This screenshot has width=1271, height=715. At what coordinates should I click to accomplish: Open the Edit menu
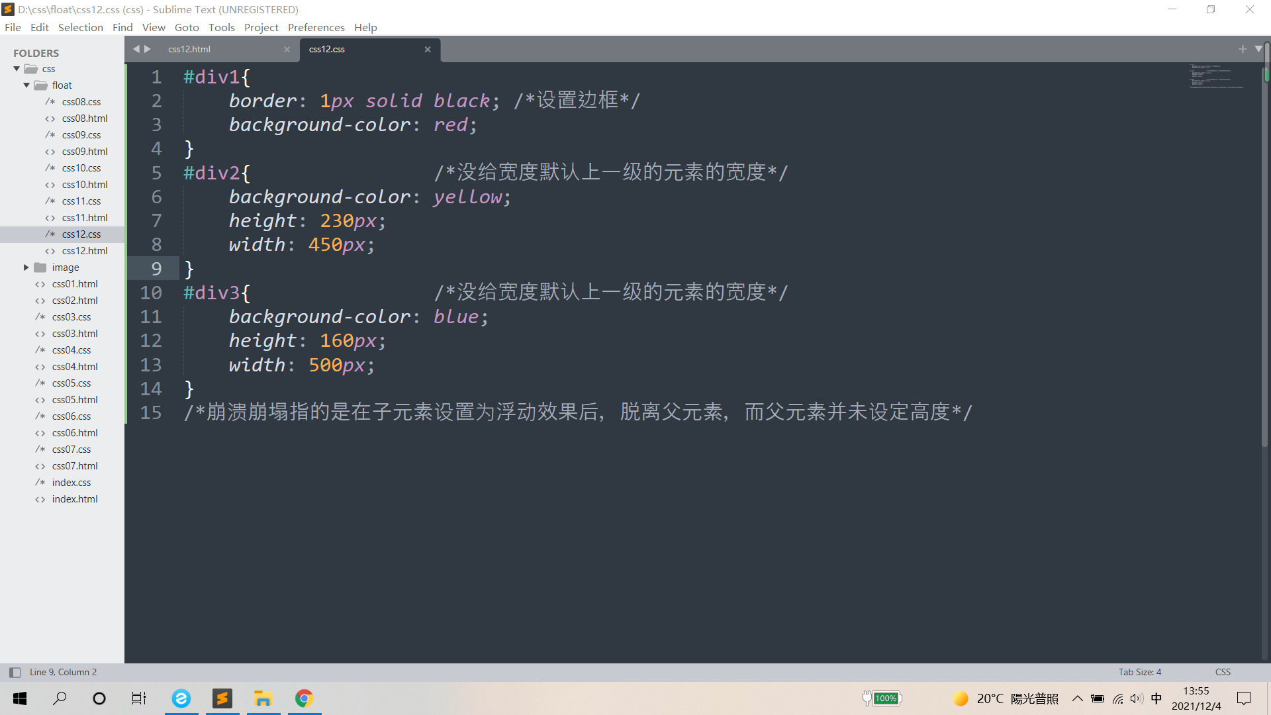coord(40,27)
